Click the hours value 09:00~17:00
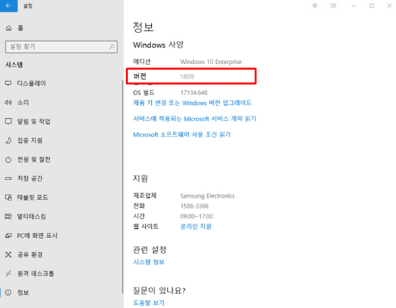The height and width of the screenshot is (308, 396). click(x=197, y=216)
